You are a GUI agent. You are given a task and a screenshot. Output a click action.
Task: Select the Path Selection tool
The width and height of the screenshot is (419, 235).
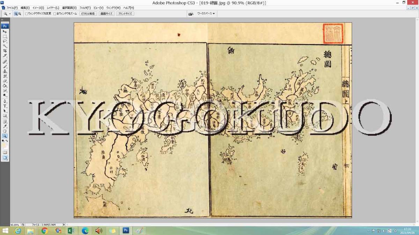5,111
